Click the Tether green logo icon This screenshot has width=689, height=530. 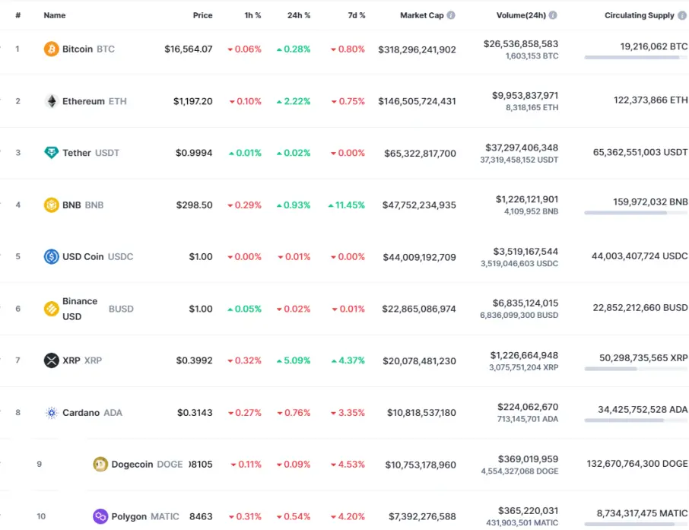point(52,153)
